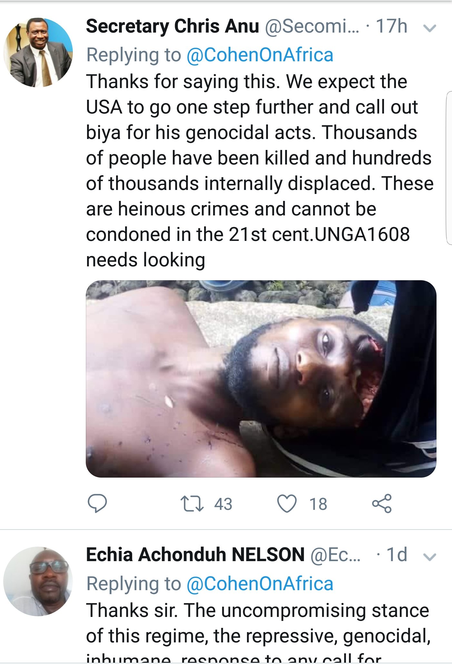Tap the share icon on Chris Anu's tweet
Screen dimensions: 452x664
pyautogui.click(x=382, y=503)
